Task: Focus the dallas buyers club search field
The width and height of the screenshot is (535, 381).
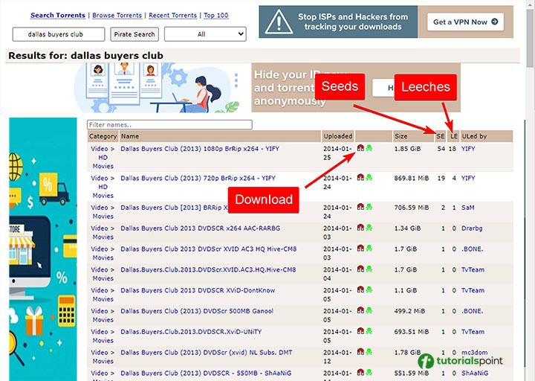Action: (59, 34)
